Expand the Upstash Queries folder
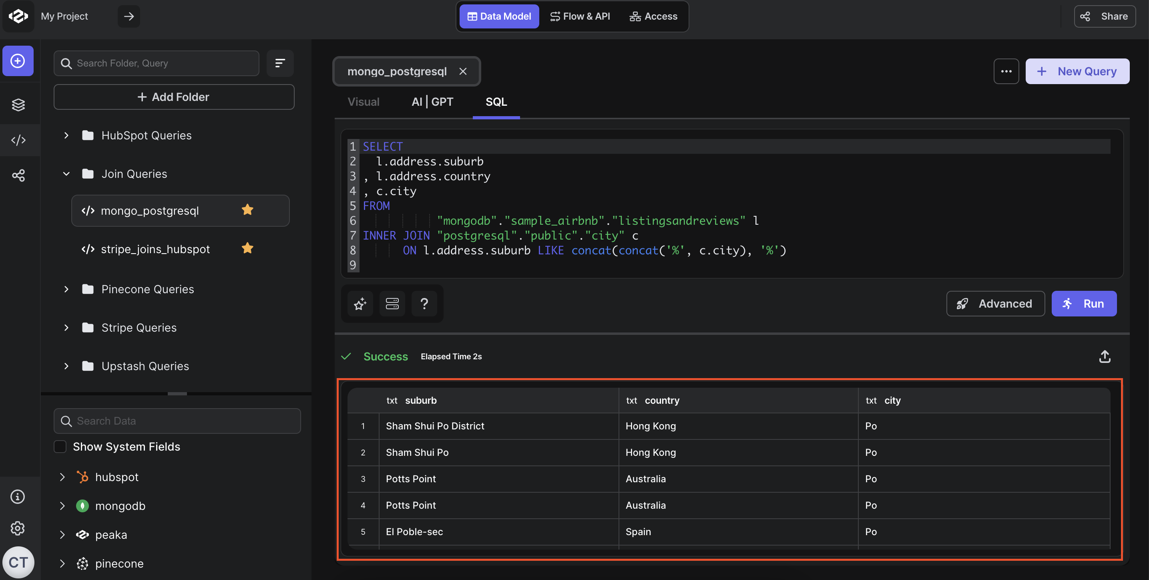Viewport: 1149px width, 580px height. [x=66, y=366]
